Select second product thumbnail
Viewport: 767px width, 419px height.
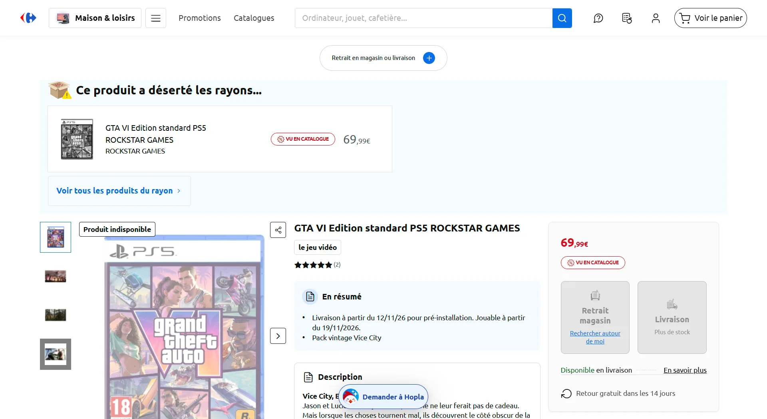coord(56,276)
